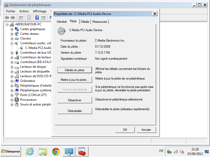Viewport: 210px width, 157px height.
Task: Select the C-Media PCI Audio device icon
Action: [x=22, y=48]
